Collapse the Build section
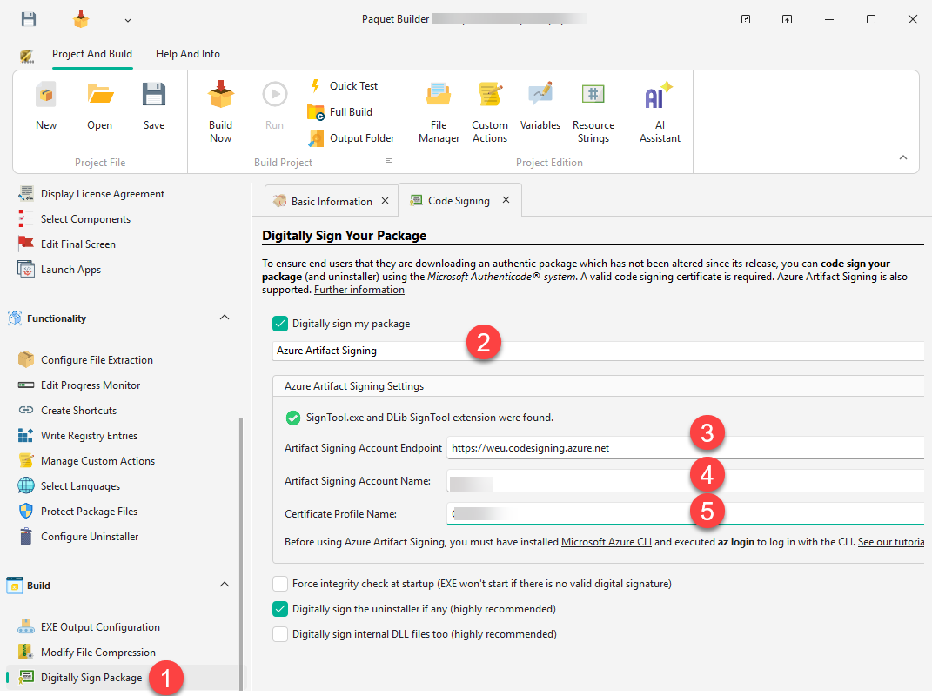Viewport: 932px width, 696px height. tap(225, 584)
